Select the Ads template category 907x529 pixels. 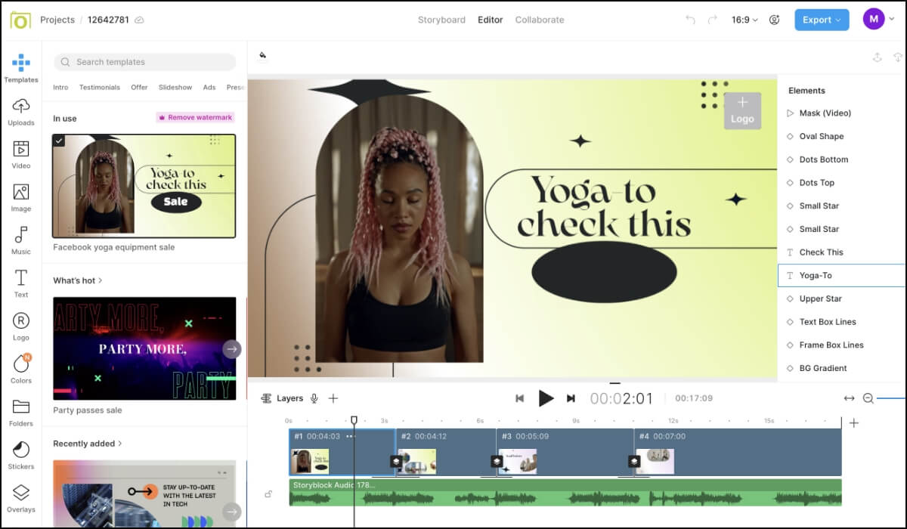[209, 87]
